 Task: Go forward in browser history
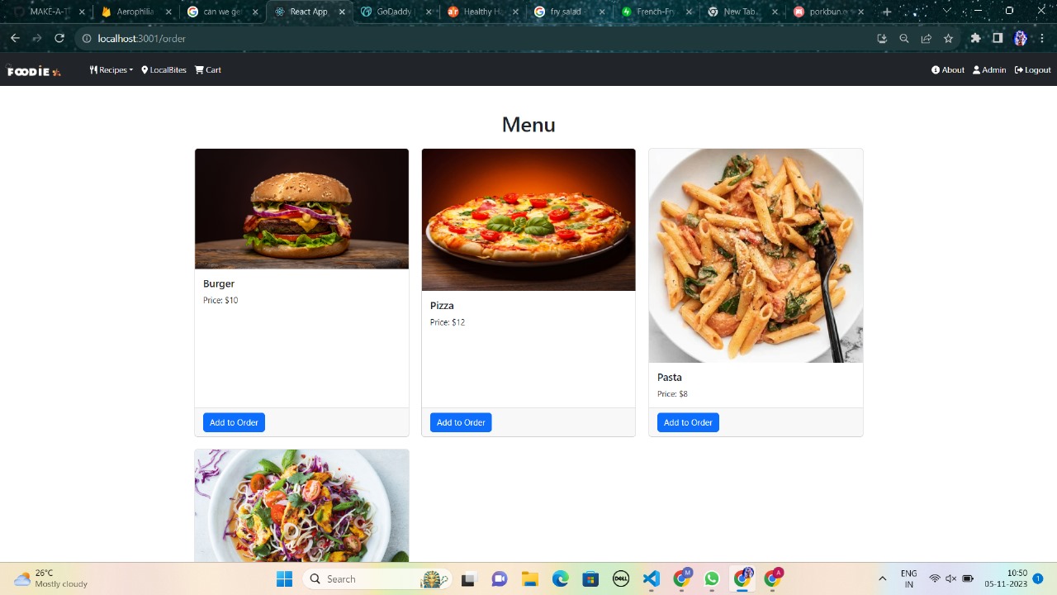pos(37,39)
